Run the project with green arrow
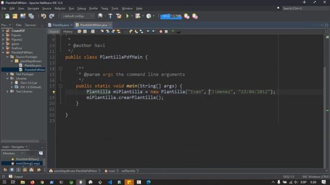The image size is (330, 185). point(127,16)
